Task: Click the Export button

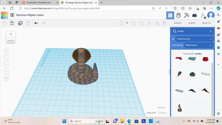Action: point(192,23)
